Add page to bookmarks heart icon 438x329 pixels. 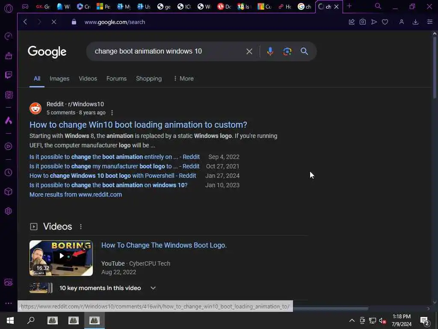(385, 22)
